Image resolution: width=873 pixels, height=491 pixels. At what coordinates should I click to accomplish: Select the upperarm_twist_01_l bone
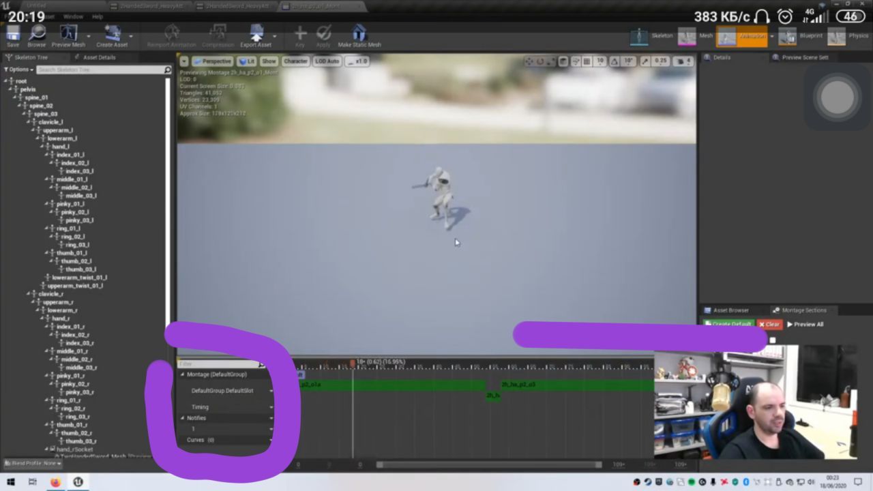[75, 286]
